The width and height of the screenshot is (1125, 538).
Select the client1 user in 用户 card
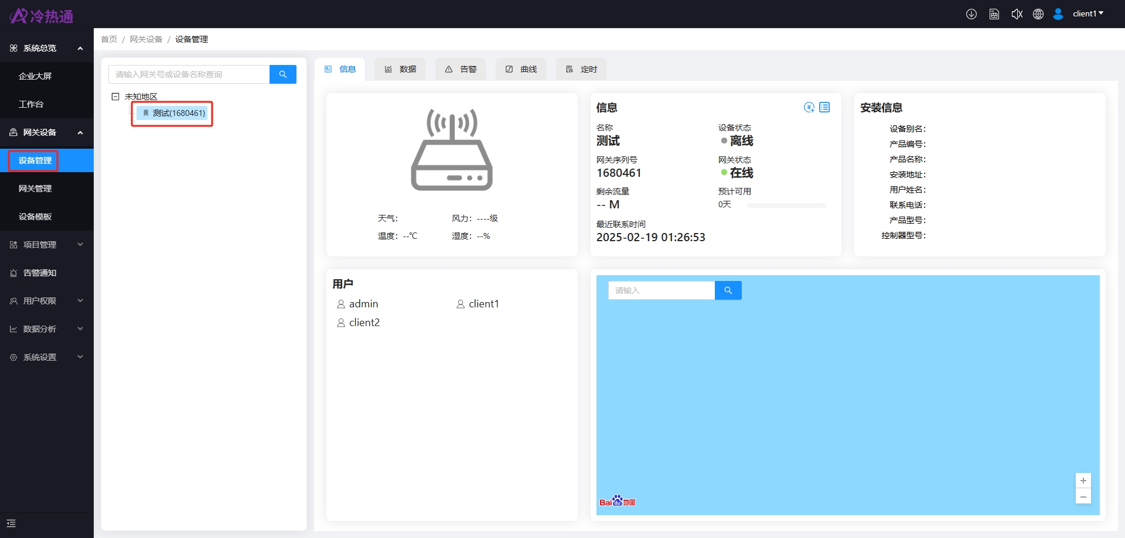pos(478,304)
